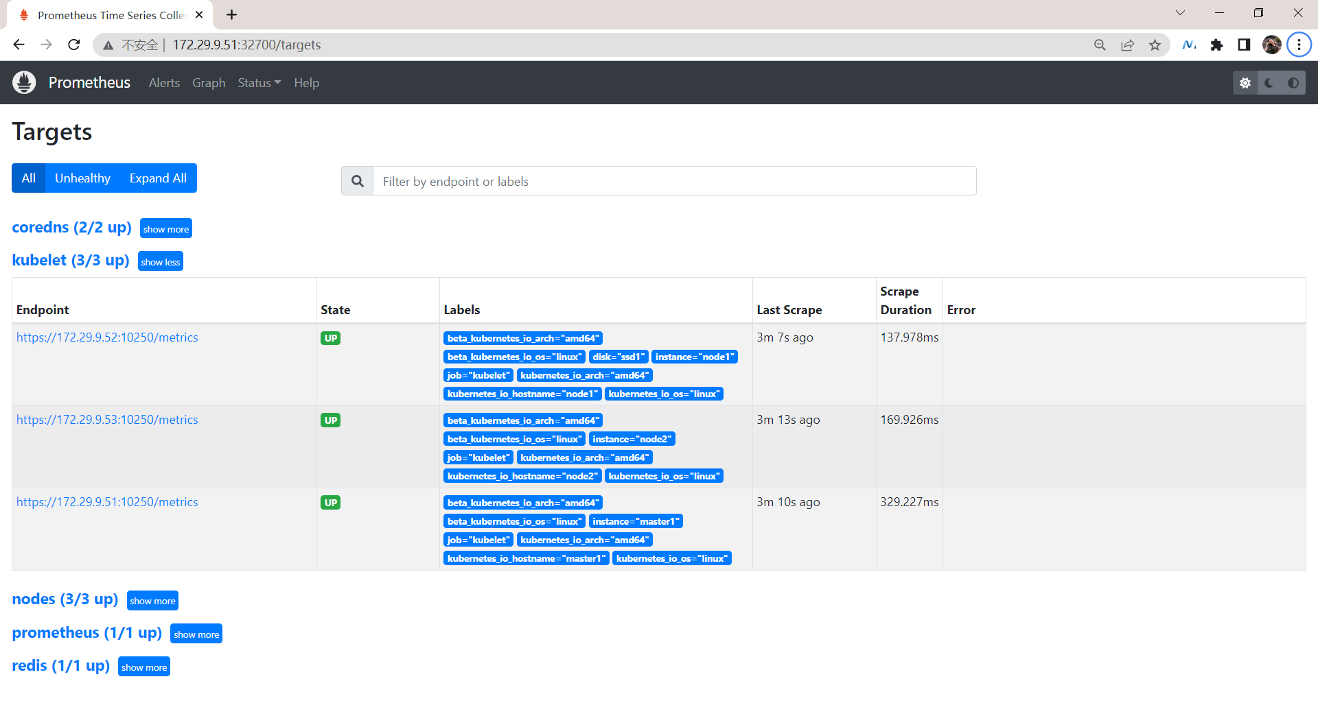Click the share page icon in the address bar
Image resolution: width=1318 pixels, height=703 pixels.
[x=1127, y=45]
